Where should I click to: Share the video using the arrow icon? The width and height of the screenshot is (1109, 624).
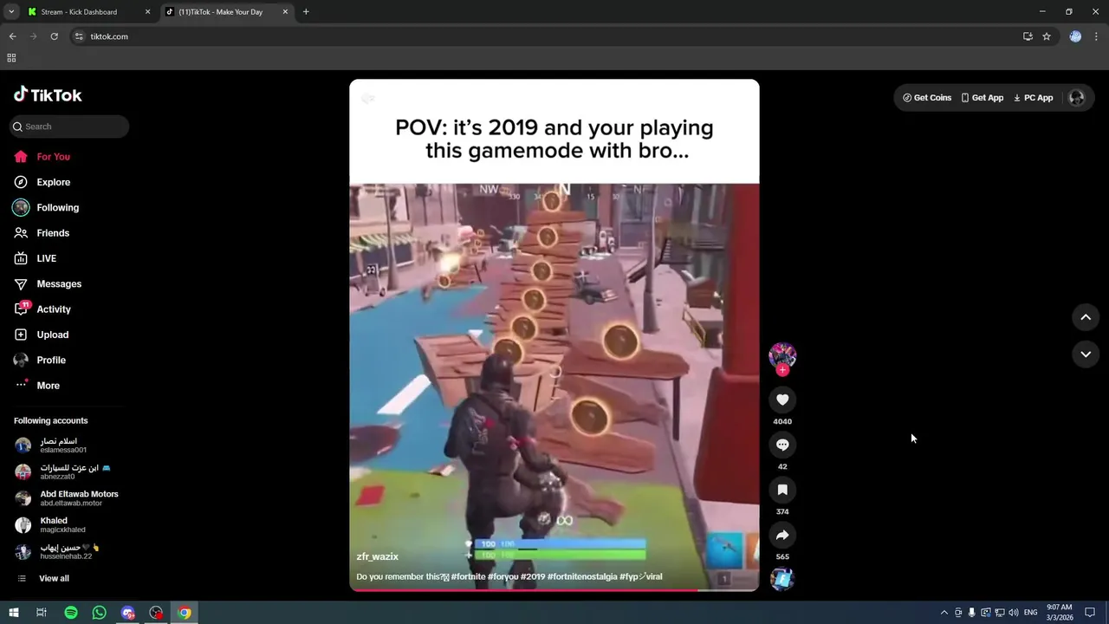pyautogui.click(x=782, y=535)
